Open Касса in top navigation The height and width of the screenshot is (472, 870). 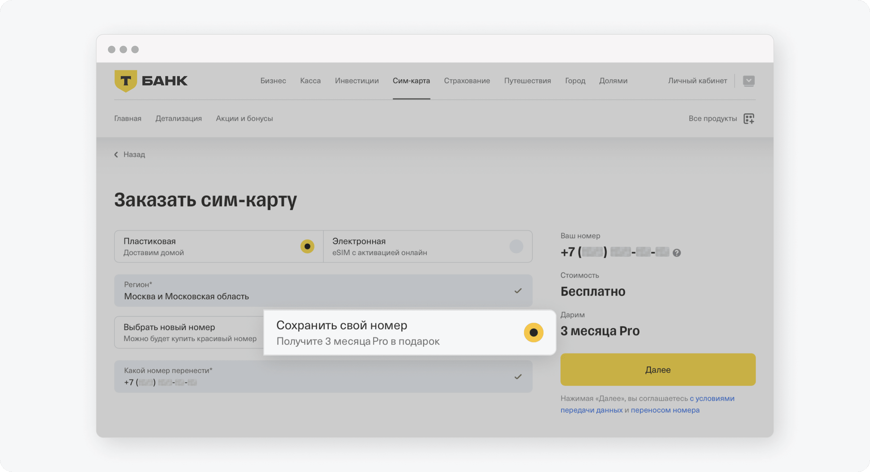310,81
